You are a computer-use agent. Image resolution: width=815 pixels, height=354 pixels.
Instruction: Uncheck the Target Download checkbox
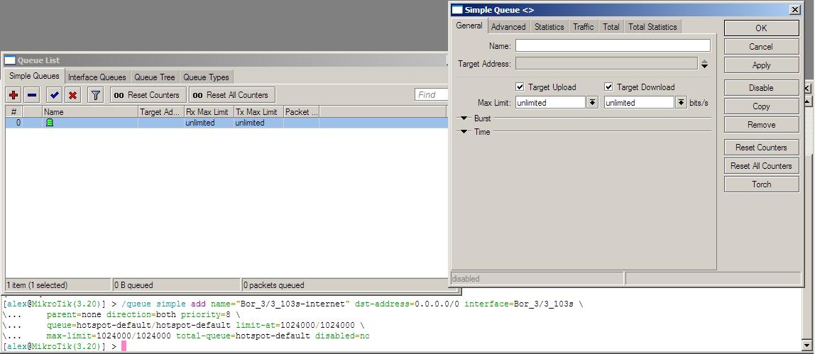(x=608, y=87)
